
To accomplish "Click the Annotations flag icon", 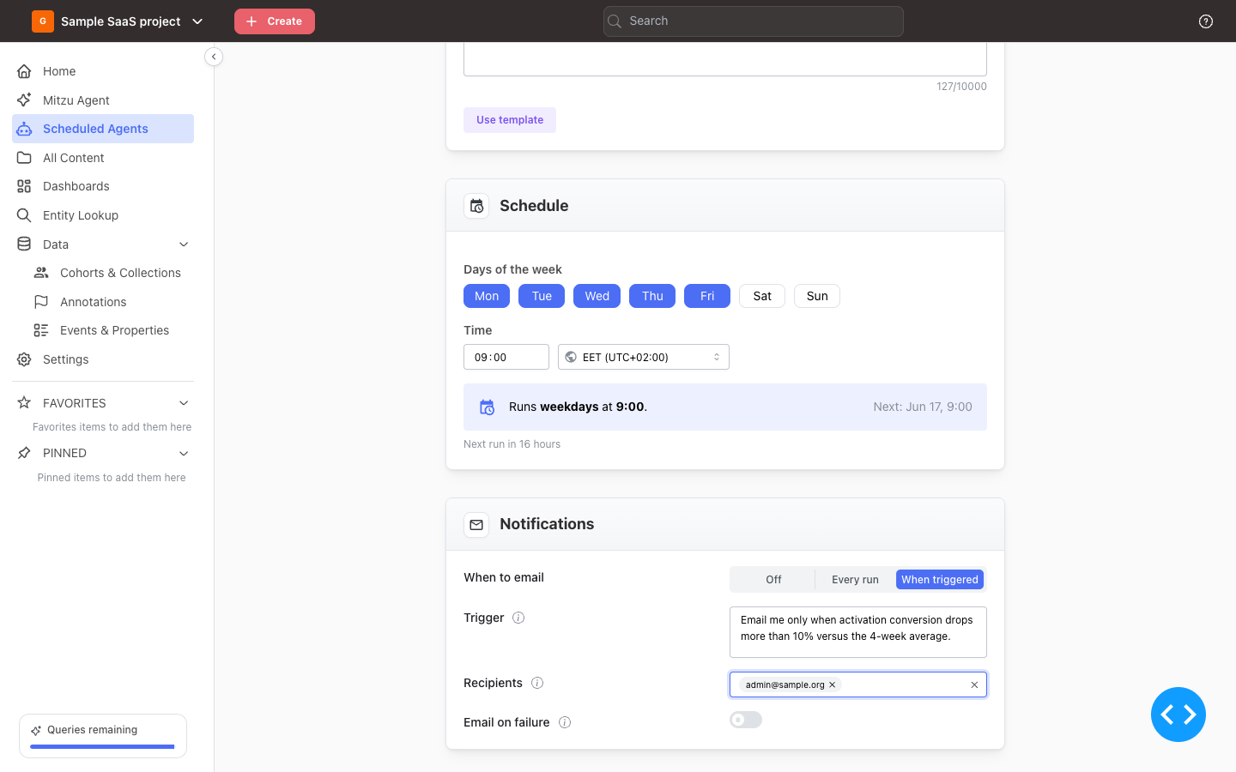I will (x=41, y=302).
